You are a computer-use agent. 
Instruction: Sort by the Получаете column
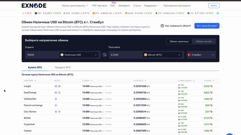click(140, 81)
